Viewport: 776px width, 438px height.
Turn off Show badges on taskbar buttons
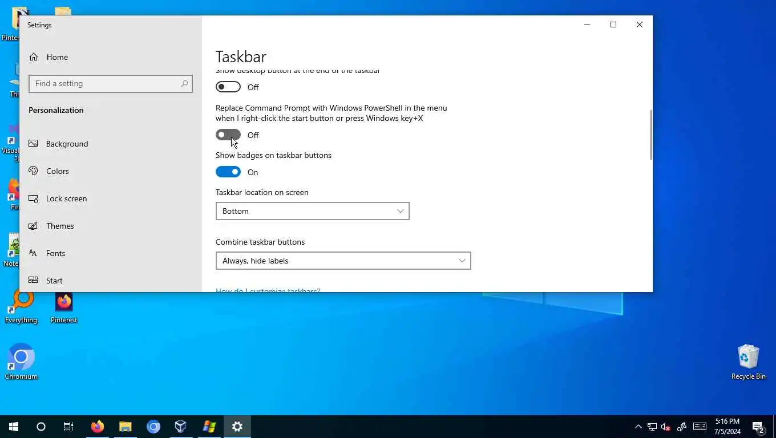228,172
